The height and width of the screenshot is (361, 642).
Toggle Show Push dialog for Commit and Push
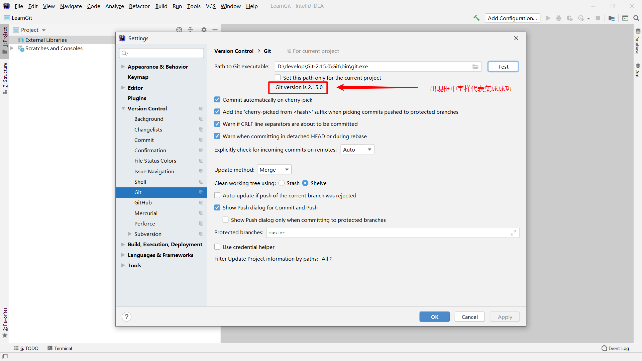click(217, 207)
